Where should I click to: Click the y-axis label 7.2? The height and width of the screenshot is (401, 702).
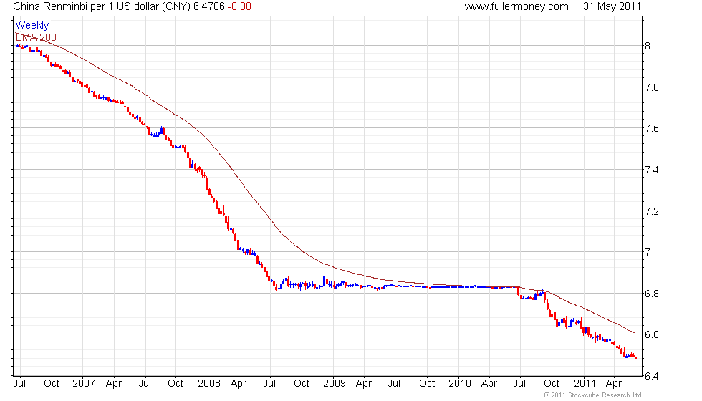coord(651,211)
